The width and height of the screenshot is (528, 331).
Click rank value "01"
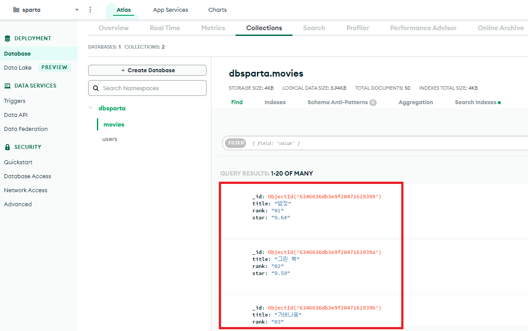coord(277,211)
